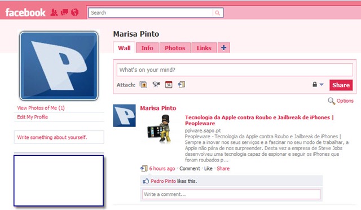Click the 6 hours ago timestamp
This screenshot has width=361, height=210.
tap(162, 168)
